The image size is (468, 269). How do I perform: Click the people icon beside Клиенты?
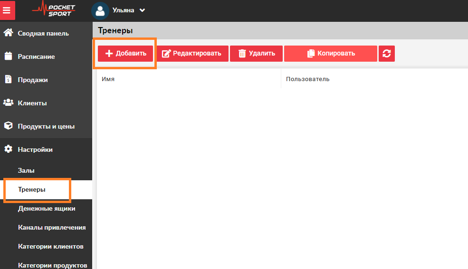[x=8, y=103]
